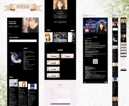Open the website screenshot thumbnail in Works
This screenshot has height=106, width=129.
[x=13, y=83]
